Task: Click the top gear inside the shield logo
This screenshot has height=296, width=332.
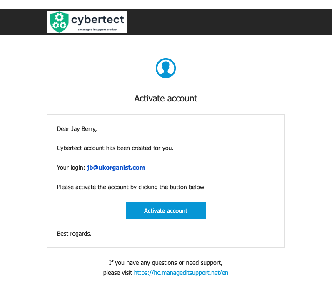Action: [59, 17]
